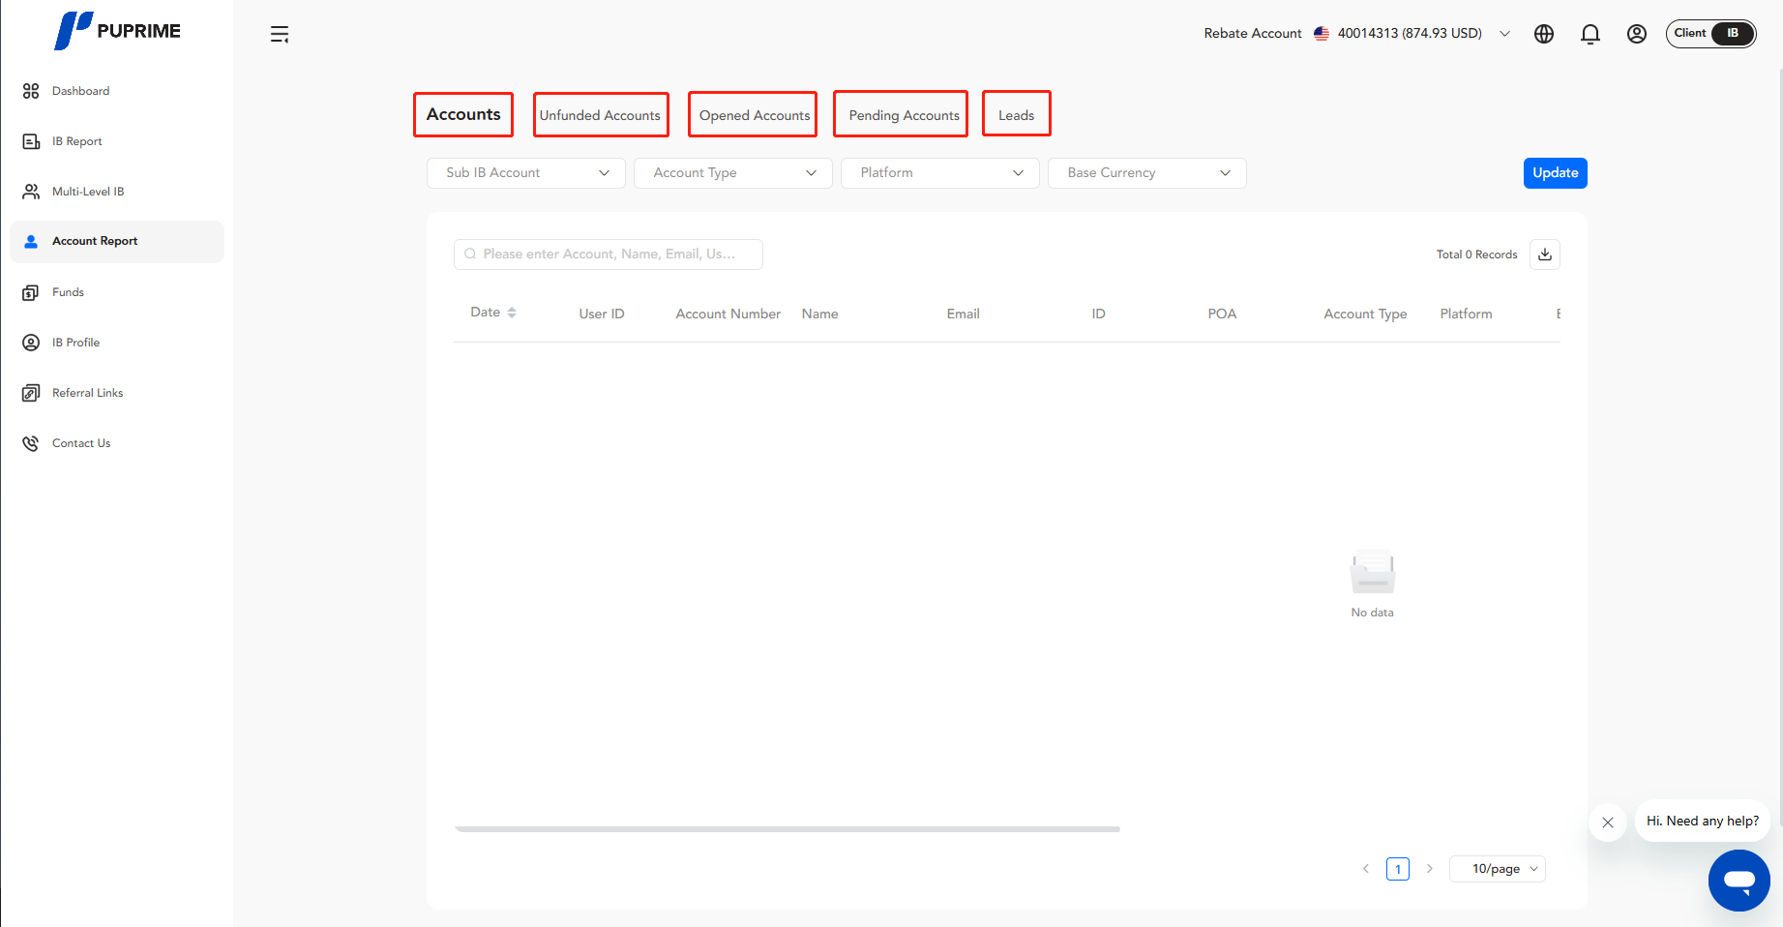Expand the Account Type dropdown

732,172
